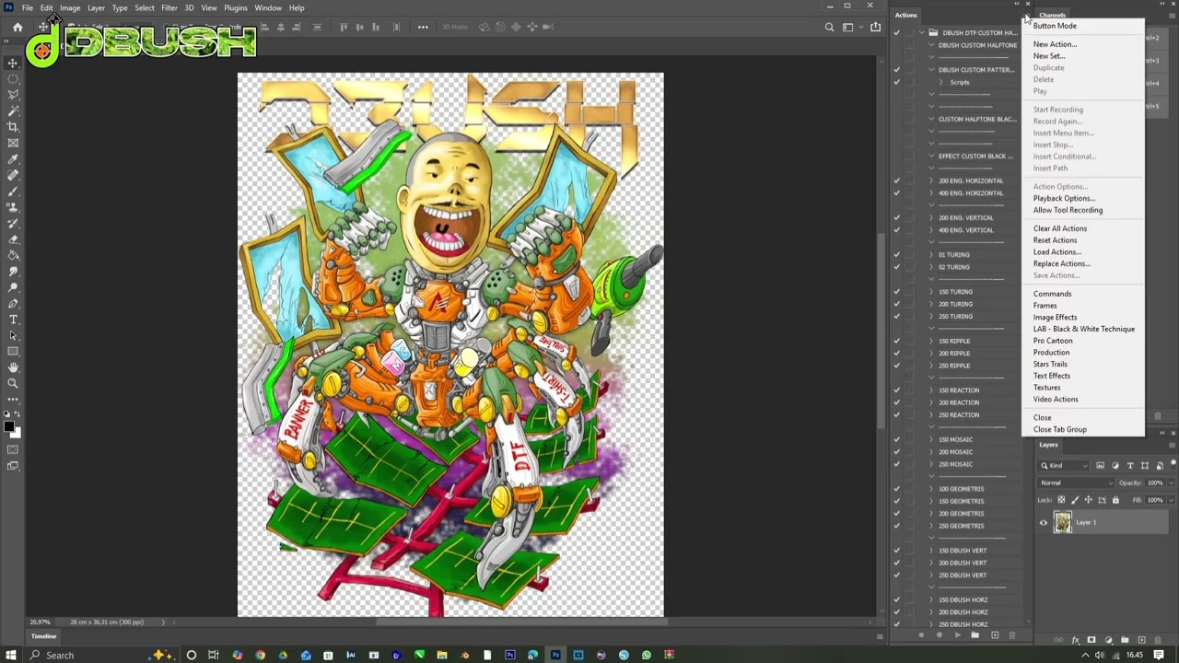1179x663 pixels.
Task: Click the Add layer mask icon
Action: point(1091,640)
